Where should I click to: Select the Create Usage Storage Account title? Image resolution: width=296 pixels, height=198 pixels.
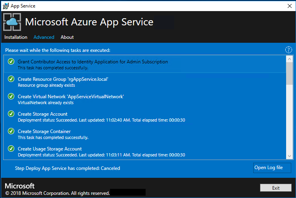(49, 149)
